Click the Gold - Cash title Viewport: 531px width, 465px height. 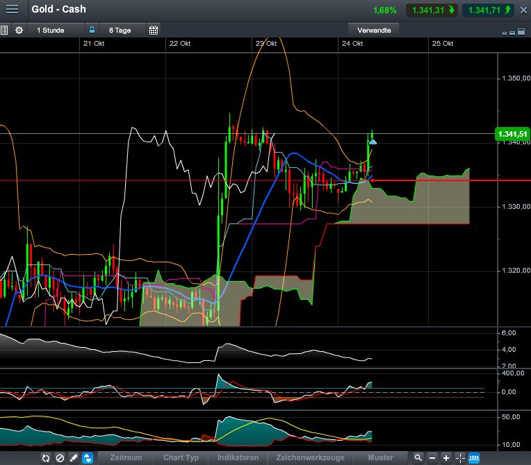(58, 9)
